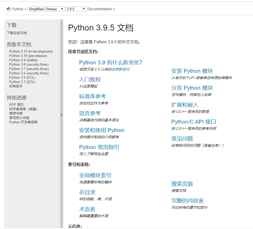
Task: Open the 推荐书单 link
Action: [16, 113]
